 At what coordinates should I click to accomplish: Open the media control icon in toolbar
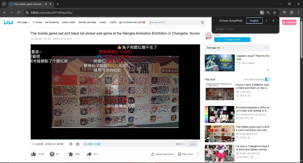[285, 12]
